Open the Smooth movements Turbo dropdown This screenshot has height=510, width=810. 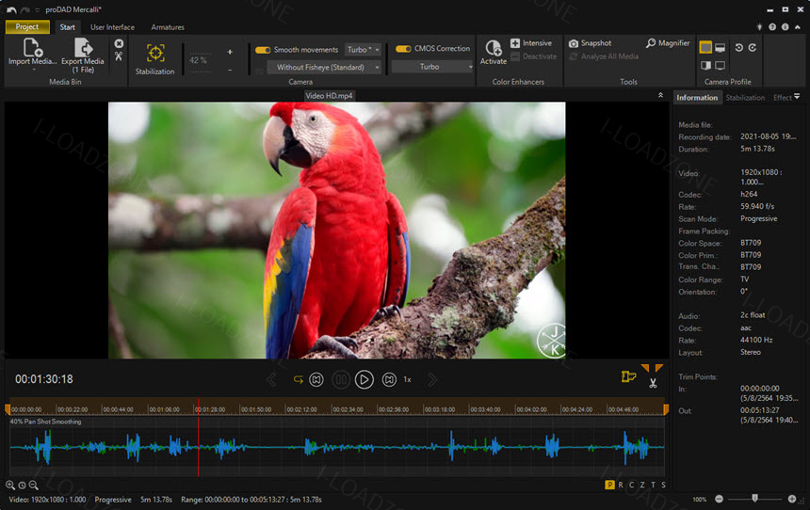(x=363, y=50)
